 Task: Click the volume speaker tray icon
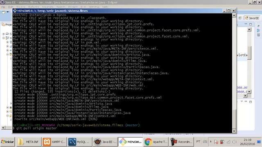[x=235, y=142]
